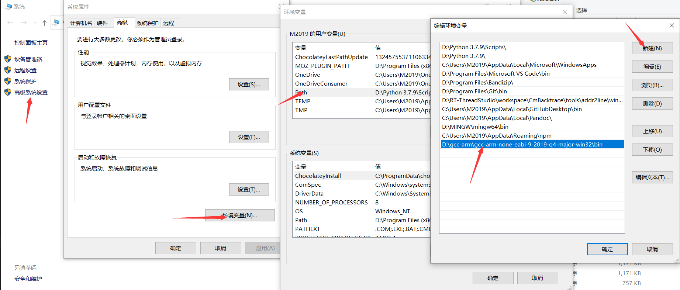Select TEMP user variable row
The width and height of the screenshot is (680, 290).
pyautogui.click(x=362, y=101)
